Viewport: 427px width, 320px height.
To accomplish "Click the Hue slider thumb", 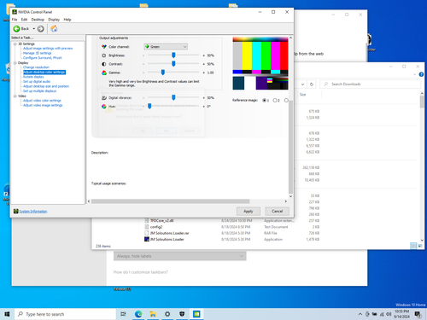I will (x=149, y=106).
